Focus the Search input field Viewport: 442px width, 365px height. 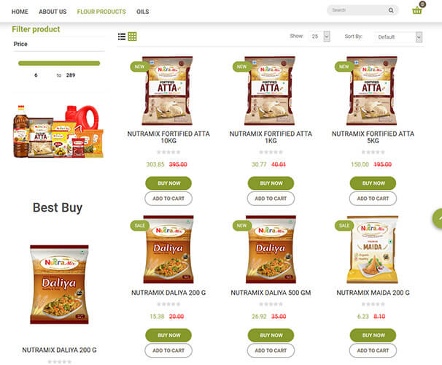pyautogui.click(x=357, y=10)
